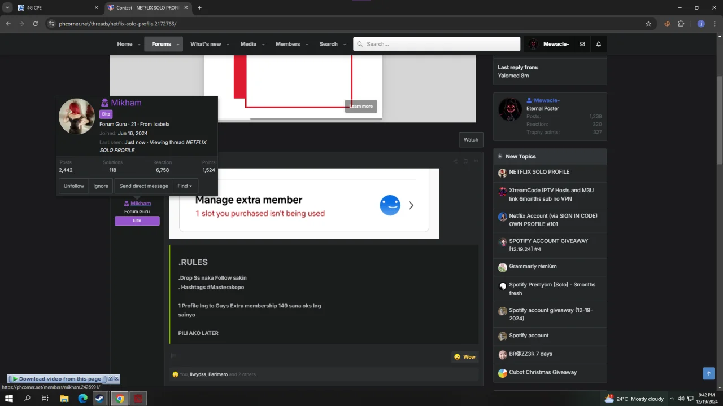Open the What's new nav item
723x406 pixels.
(x=206, y=44)
